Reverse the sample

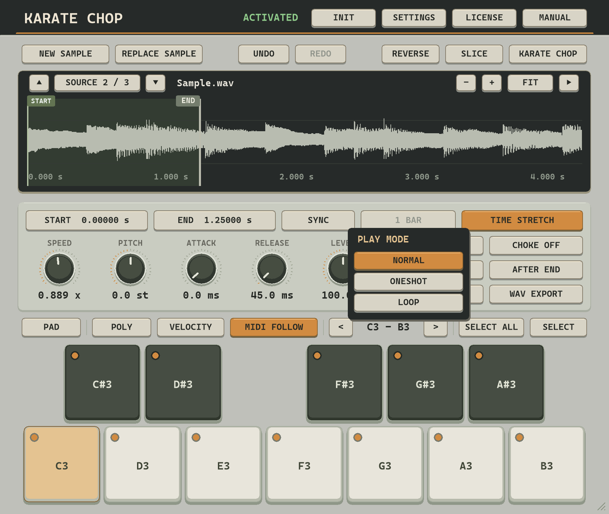click(x=410, y=54)
